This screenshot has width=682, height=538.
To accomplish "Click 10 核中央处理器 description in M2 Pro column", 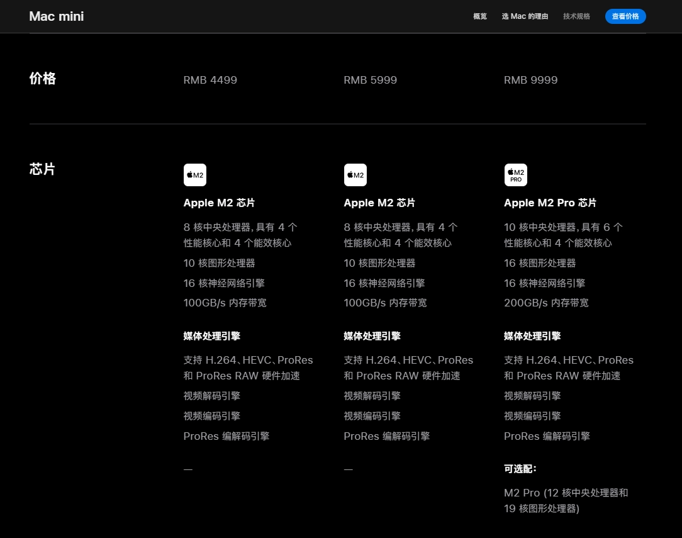I will tap(563, 235).
